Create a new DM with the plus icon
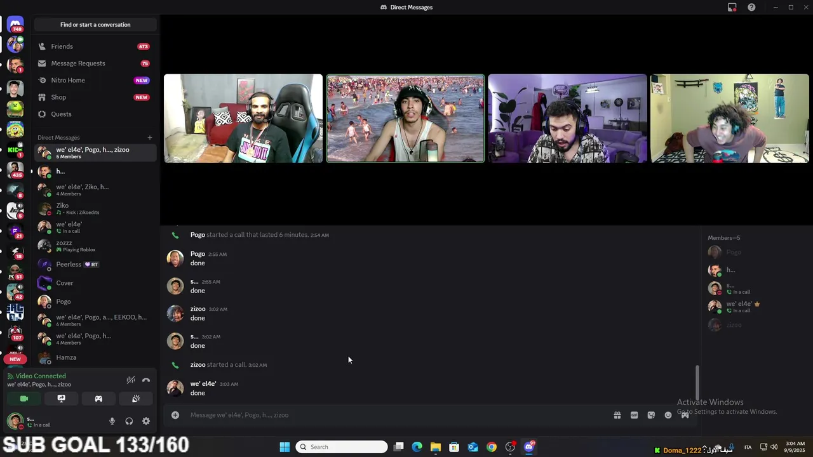 tap(150, 138)
